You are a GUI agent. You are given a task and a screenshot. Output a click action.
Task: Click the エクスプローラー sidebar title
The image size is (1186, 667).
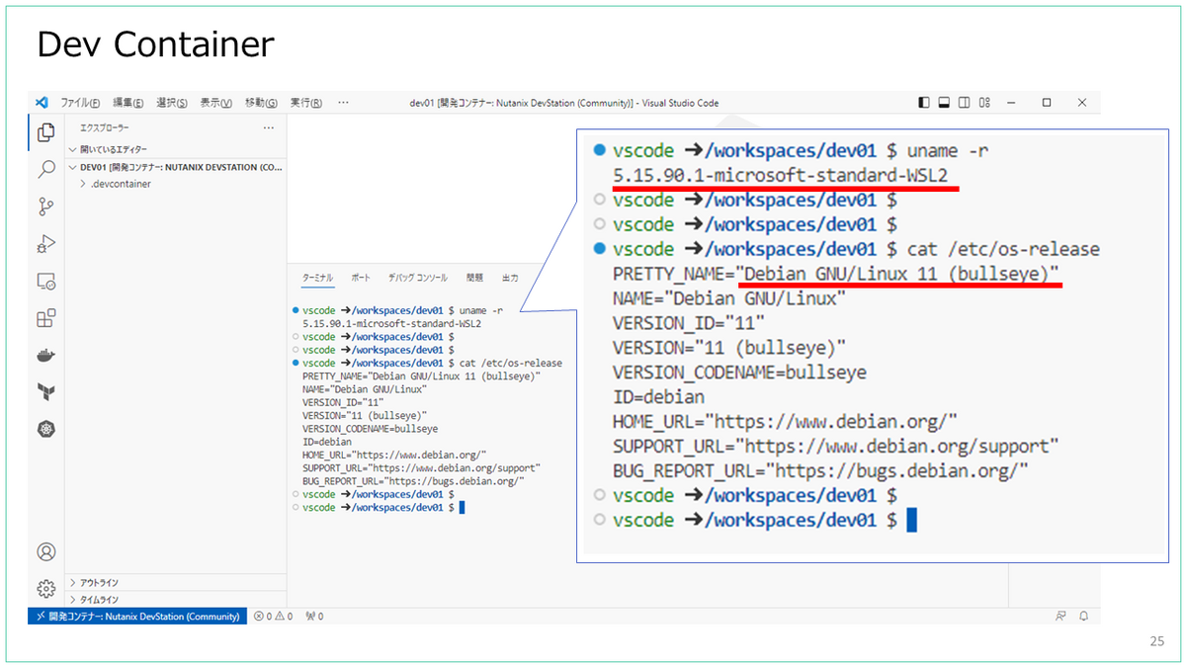pyautogui.click(x=105, y=128)
